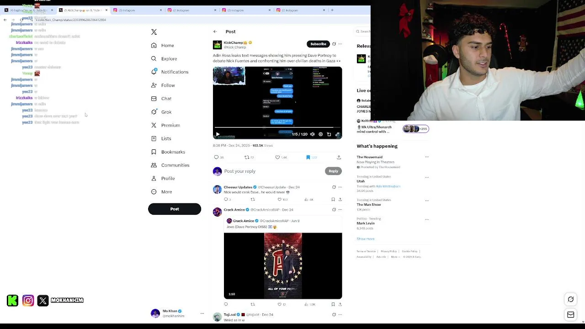Viewport: 585px width, 329px height.
Task: Open Notifications in the sidebar
Action: coord(170,72)
